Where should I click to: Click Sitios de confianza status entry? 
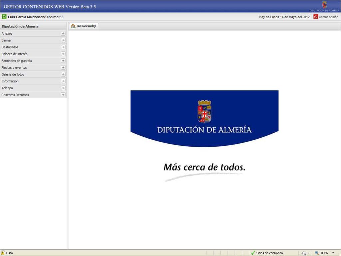click(270, 253)
